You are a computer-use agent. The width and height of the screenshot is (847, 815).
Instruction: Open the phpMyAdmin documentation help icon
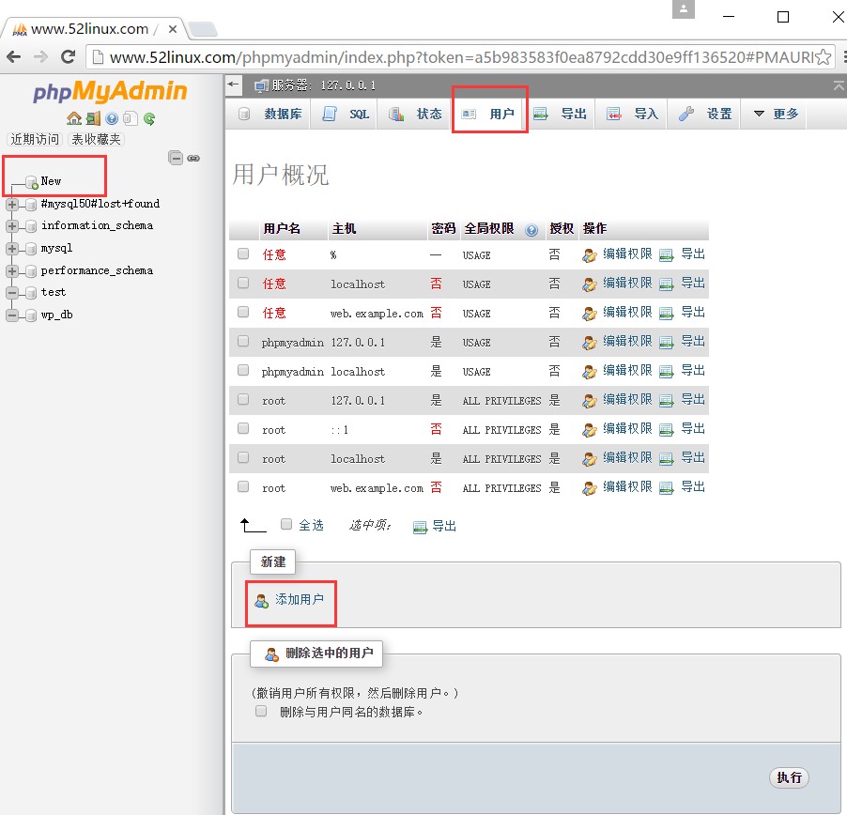pyautogui.click(x=112, y=118)
